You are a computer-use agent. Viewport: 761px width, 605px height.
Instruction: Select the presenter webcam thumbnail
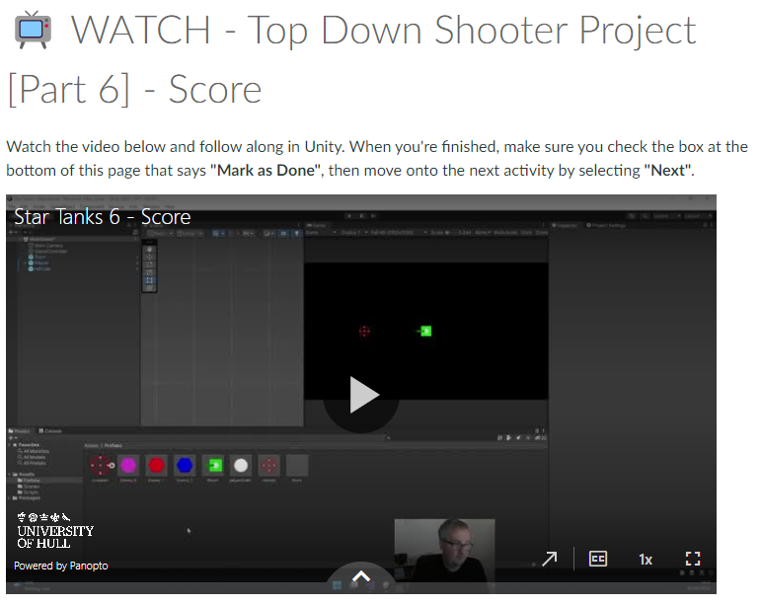(444, 550)
